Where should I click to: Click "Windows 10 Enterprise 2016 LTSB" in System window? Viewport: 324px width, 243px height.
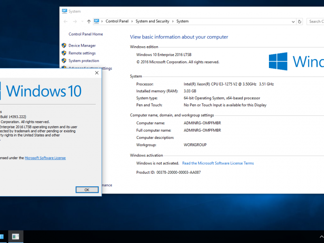point(164,55)
